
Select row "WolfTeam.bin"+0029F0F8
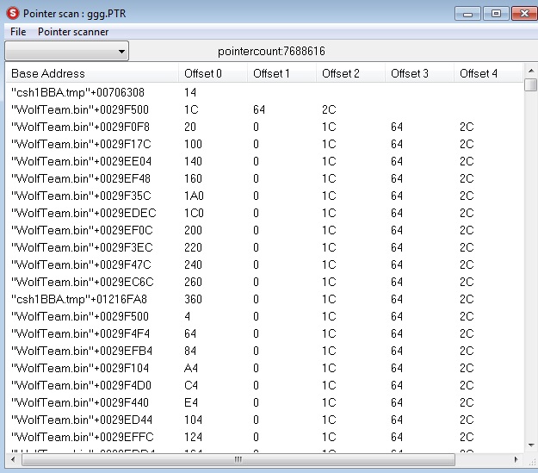tap(264, 127)
